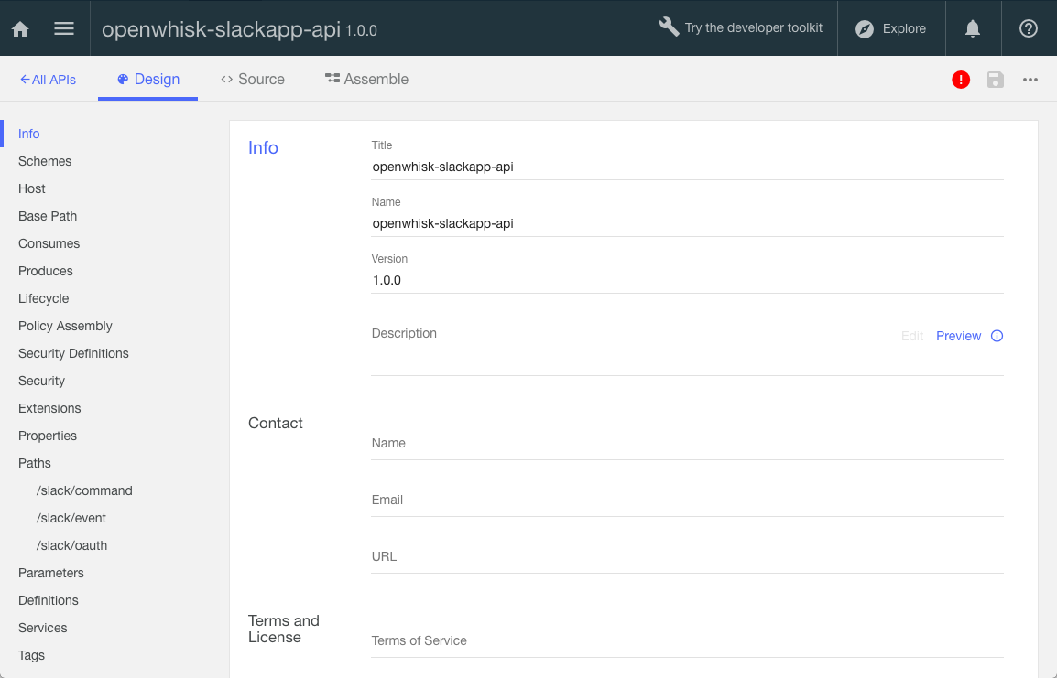This screenshot has height=678, width=1057.
Task: Click the Contact URL field
Action: [687, 556]
